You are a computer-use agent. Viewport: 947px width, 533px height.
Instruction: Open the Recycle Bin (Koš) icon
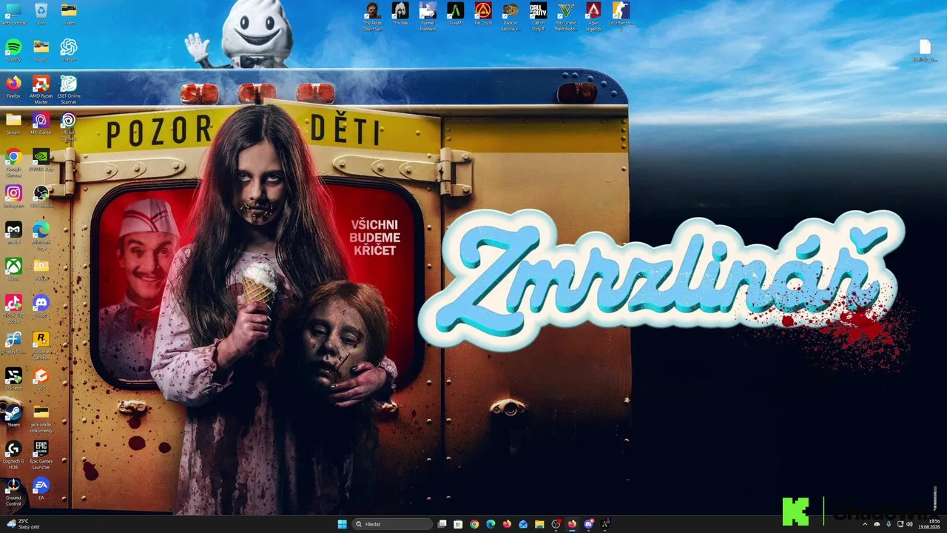pos(41,13)
